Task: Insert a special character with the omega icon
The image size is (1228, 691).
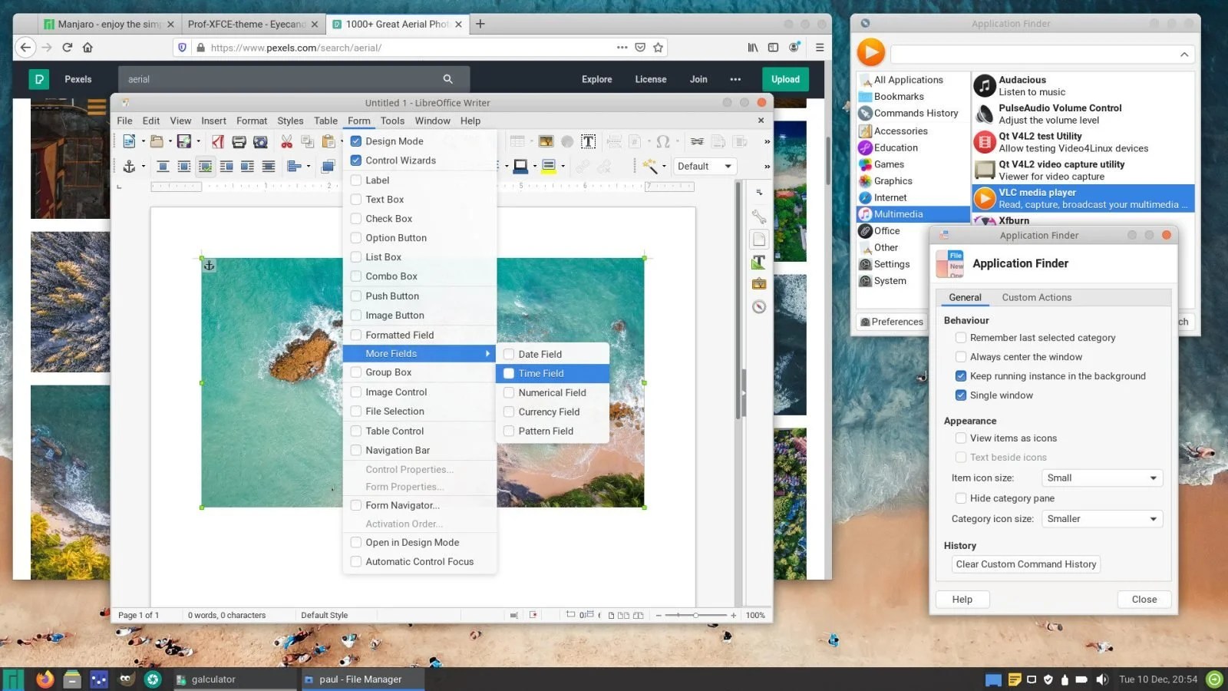Action: coord(663,141)
